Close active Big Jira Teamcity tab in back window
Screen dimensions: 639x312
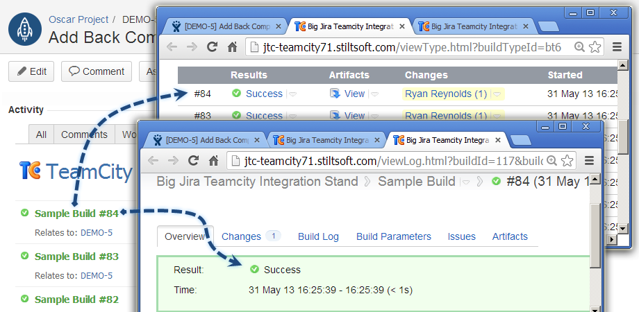tap(402, 27)
